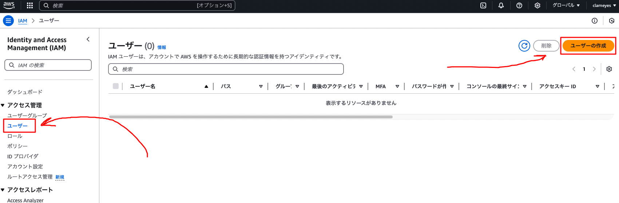Sort by パス column arrow

[x=261, y=86]
